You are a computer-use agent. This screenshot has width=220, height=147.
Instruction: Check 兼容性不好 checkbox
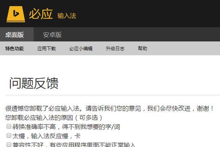coord(9,145)
